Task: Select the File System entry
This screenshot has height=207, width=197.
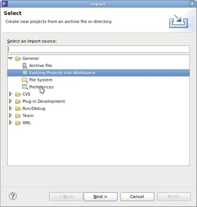Action: tap(41, 80)
